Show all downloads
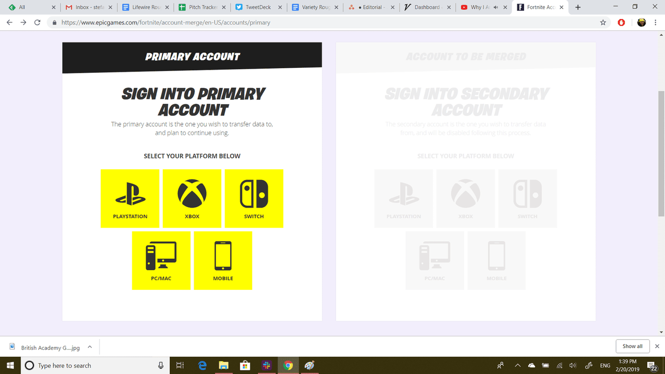The image size is (665, 374). (x=632, y=346)
